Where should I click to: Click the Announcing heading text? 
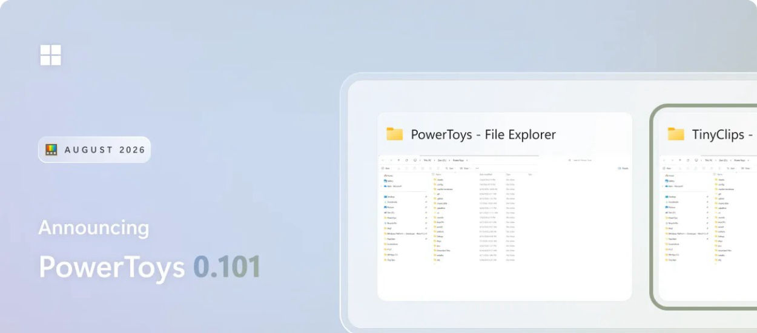(94, 228)
